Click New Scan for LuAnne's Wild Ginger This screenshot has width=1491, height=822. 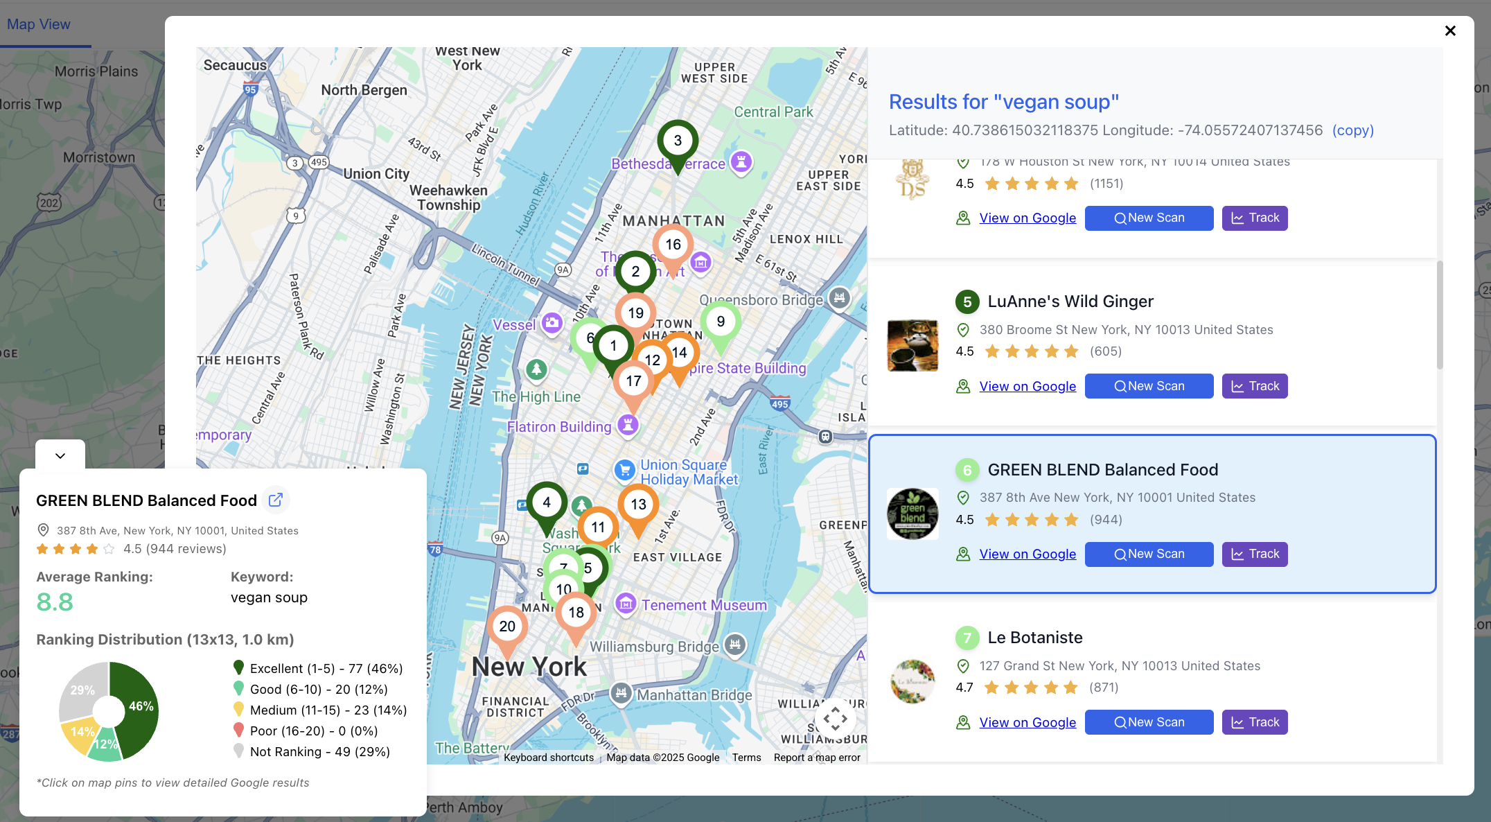pos(1149,386)
